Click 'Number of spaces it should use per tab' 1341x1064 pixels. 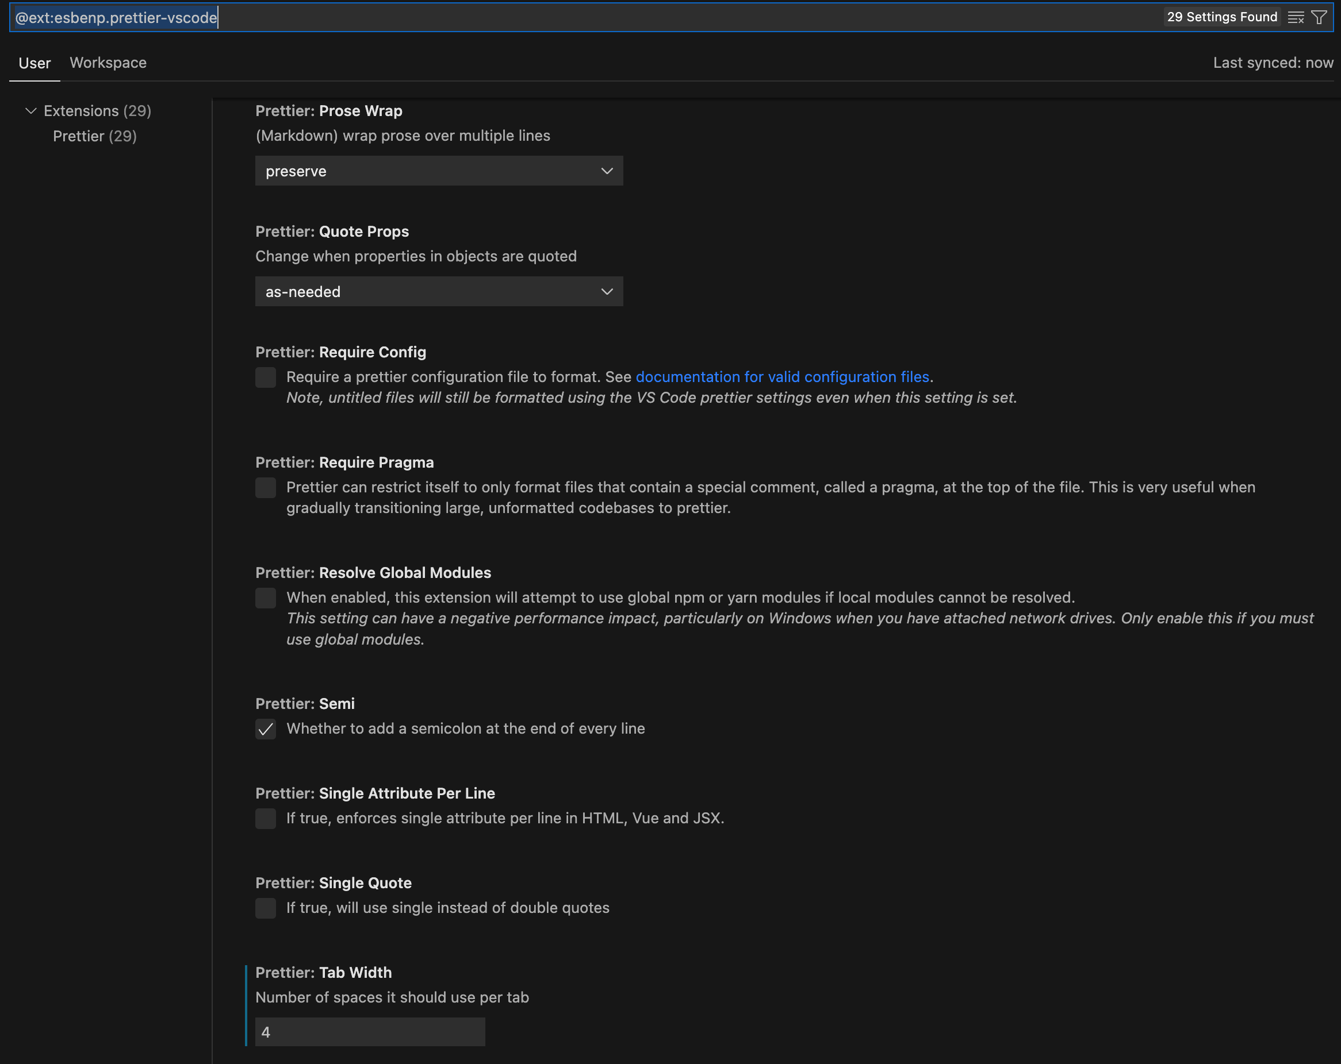(392, 997)
